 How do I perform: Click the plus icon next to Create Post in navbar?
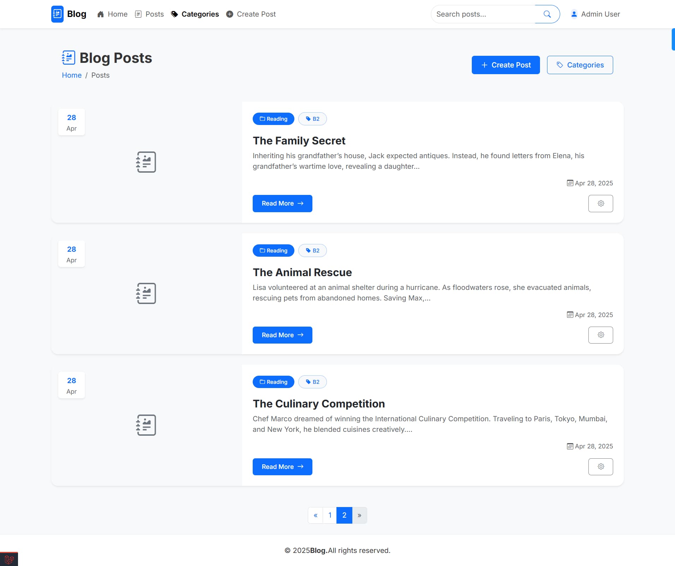click(x=230, y=14)
